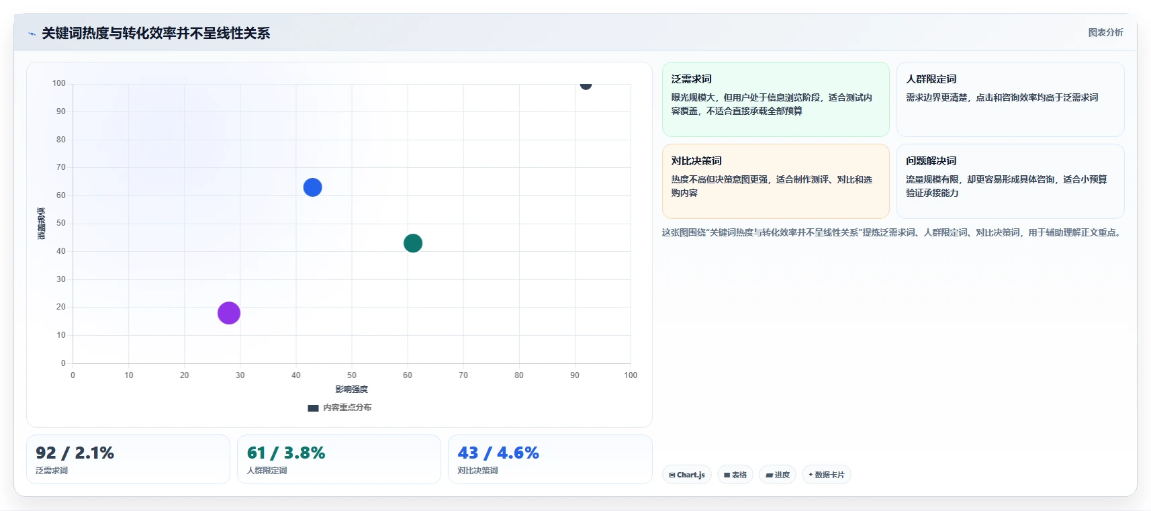
Task: Click the 对比决策词 label under 43 / 4.6%
Action: (x=477, y=471)
